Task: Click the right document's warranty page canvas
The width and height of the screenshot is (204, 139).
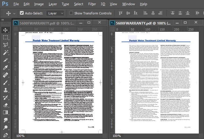Action: pos(157,82)
